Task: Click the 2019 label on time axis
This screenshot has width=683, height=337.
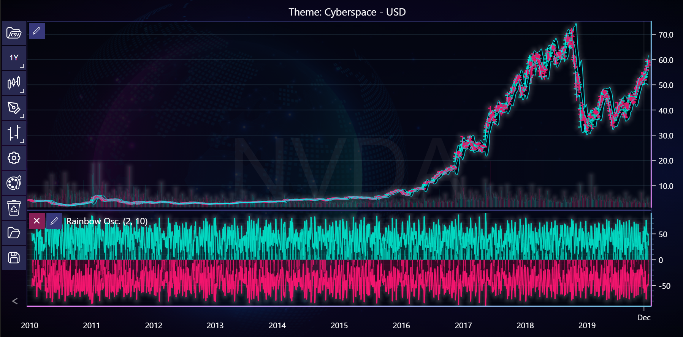Action: pyautogui.click(x=587, y=326)
